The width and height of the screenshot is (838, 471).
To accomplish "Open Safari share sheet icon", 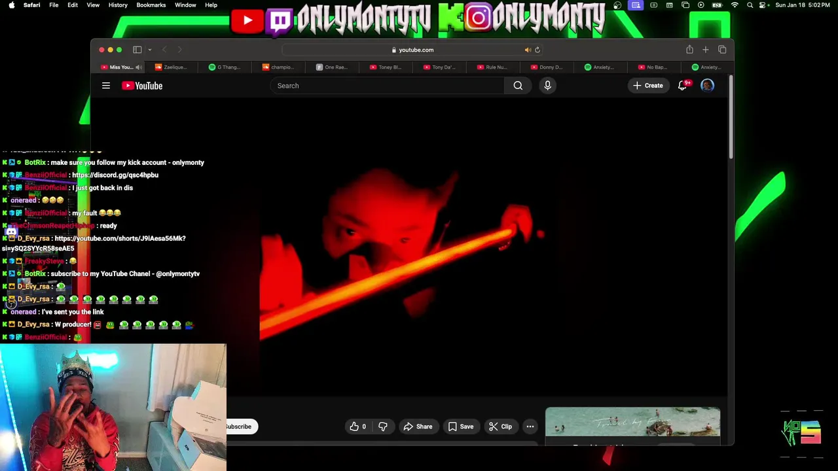I will (x=689, y=50).
